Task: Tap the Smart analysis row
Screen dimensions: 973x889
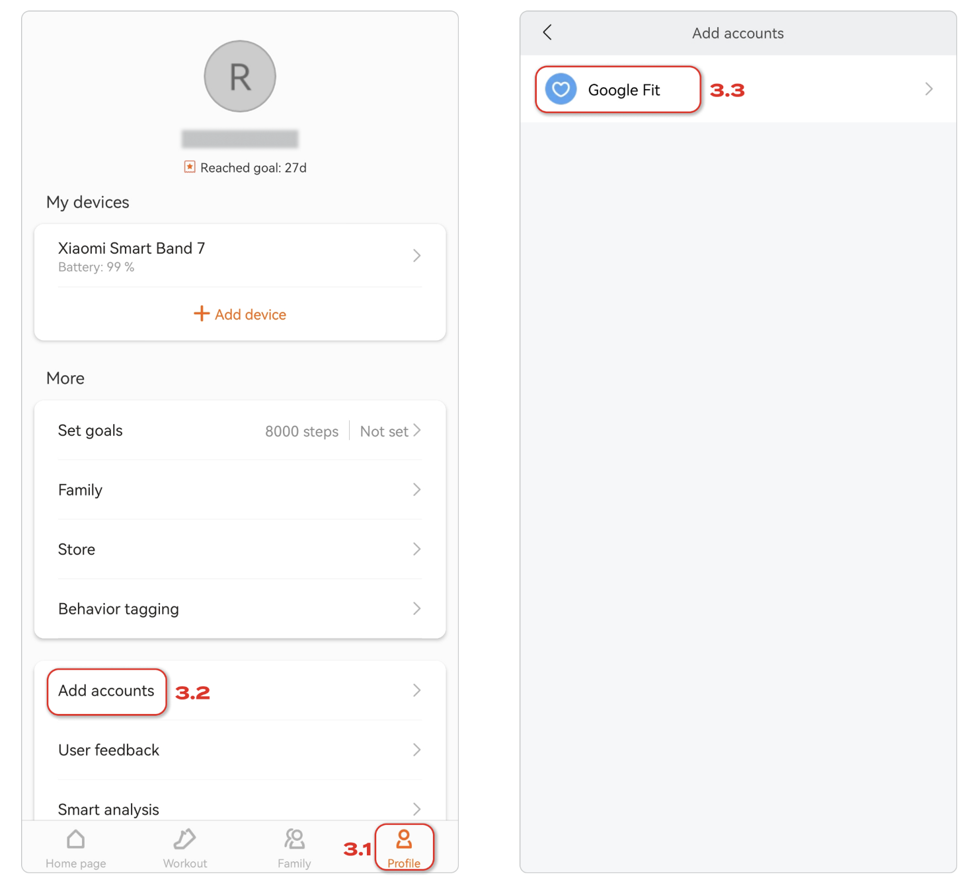Action: [x=109, y=809]
